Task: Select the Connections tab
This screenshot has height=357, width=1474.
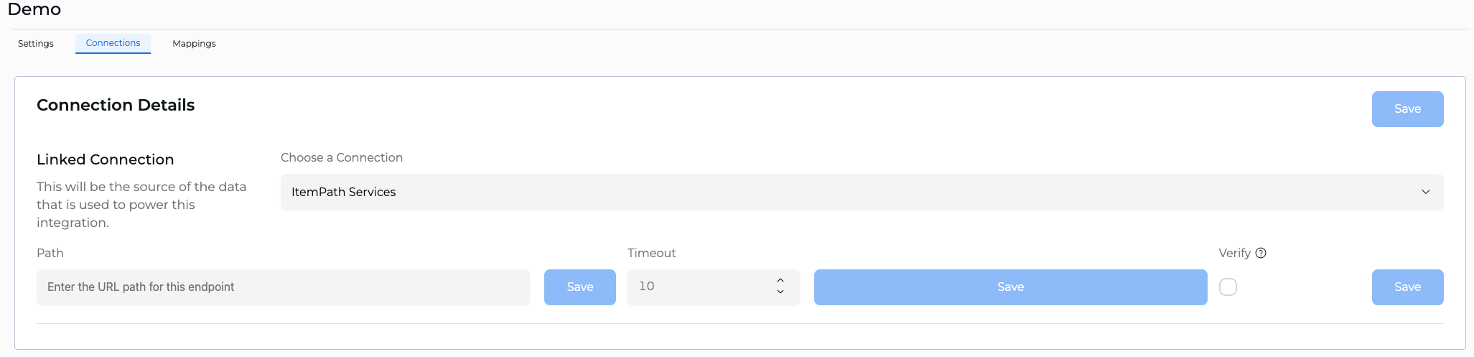Action: (x=113, y=43)
